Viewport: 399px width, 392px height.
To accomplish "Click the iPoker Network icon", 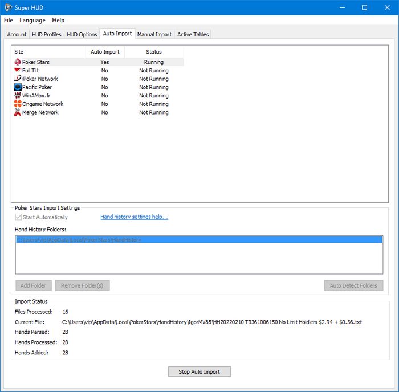I will [x=18, y=79].
